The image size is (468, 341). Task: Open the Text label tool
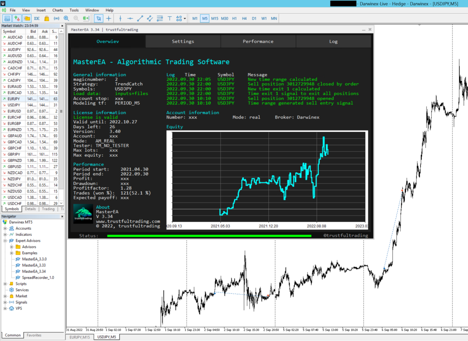pos(169,18)
